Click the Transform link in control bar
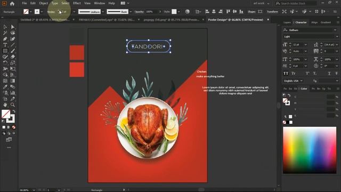The height and width of the screenshot is (192, 341). [272, 12]
